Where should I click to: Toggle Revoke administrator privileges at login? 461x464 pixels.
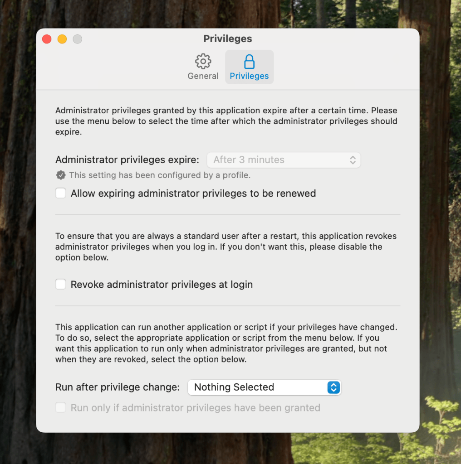pyautogui.click(x=61, y=285)
